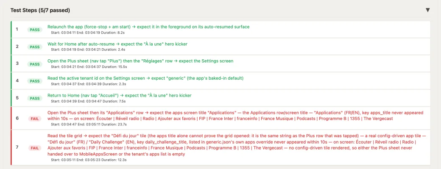Select the 'Wait for Home after auto-resume' step
441x169 pixels.
(117, 44)
